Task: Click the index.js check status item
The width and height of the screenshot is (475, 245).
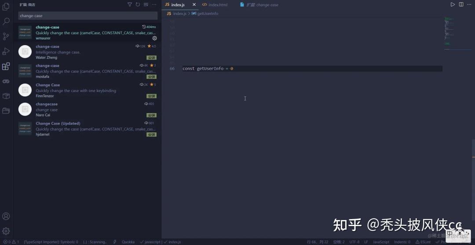Action: tap(172, 242)
